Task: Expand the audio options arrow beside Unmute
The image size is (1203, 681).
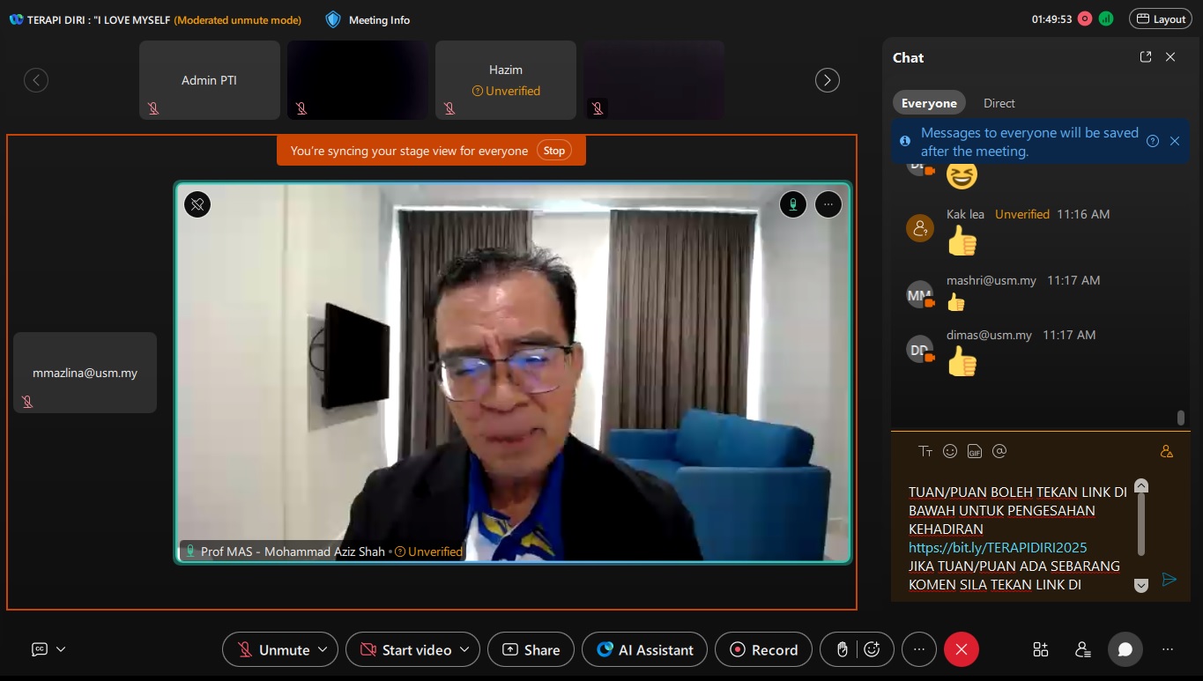Action: 323,649
